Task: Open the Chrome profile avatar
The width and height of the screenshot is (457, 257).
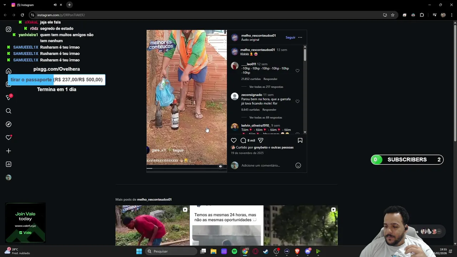Action: [x=443, y=15]
